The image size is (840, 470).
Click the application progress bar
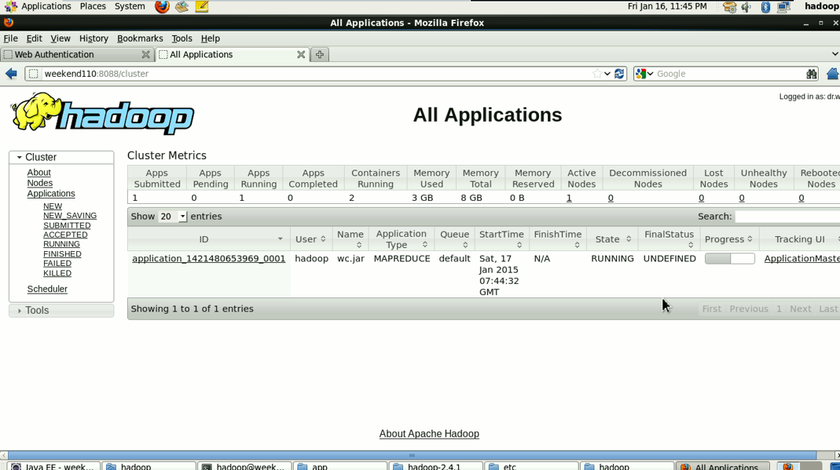(x=730, y=259)
